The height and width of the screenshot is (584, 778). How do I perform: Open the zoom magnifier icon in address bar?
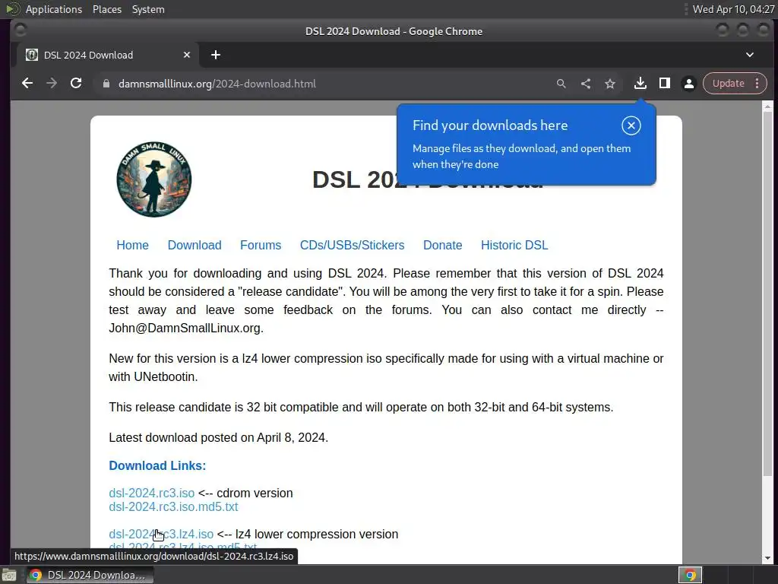561,84
